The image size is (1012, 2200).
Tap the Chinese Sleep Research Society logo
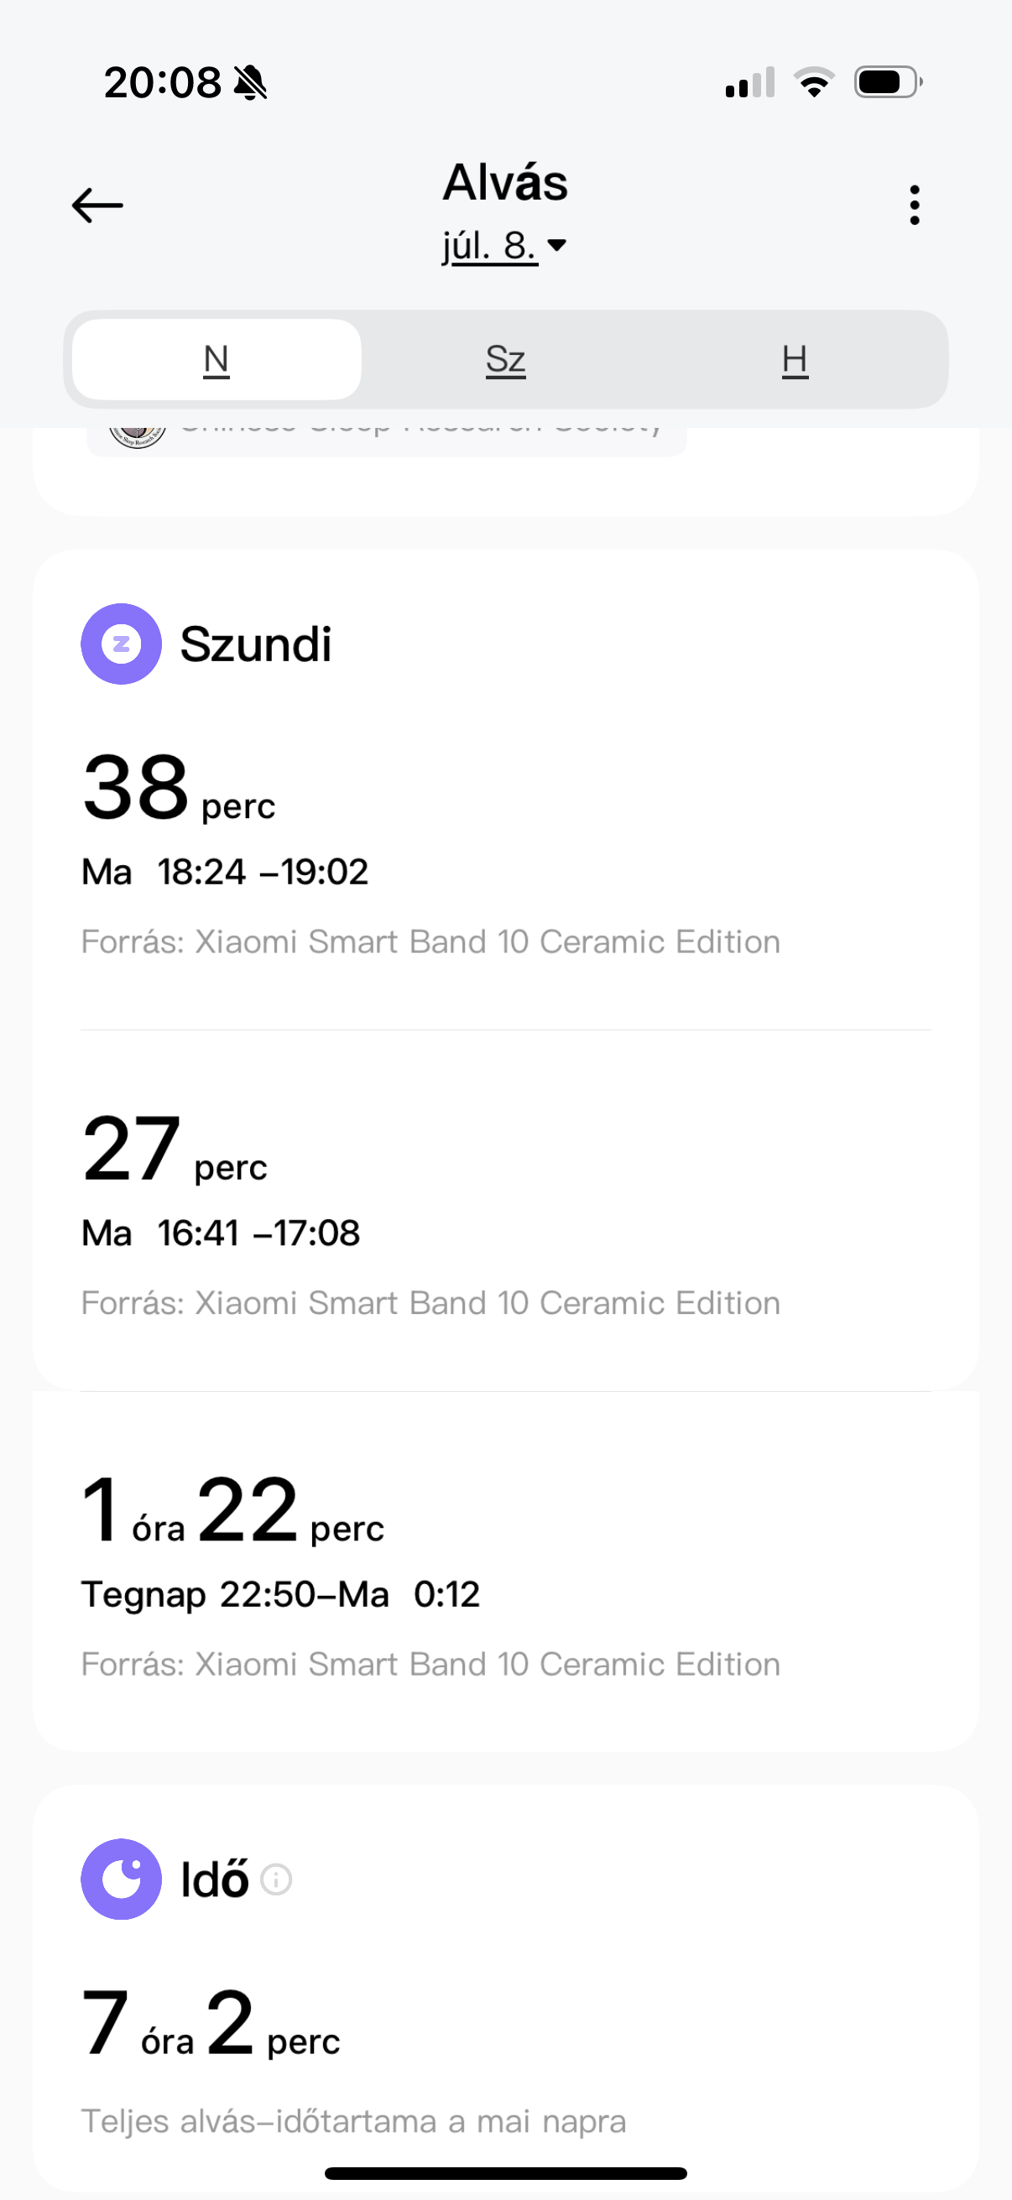tap(138, 434)
